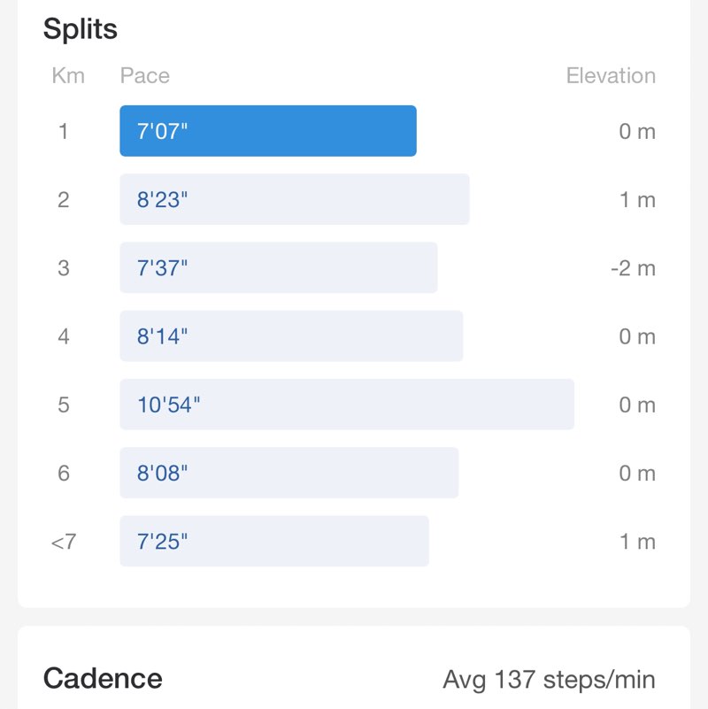Screen dimensions: 708x709
Task: Select the highlighted 7'07" pace bar
Action: click(x=267, y=131)
